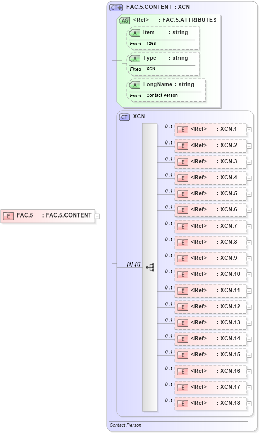
Task: Collapse the FAC.5 element node
Action: point(97,216)
